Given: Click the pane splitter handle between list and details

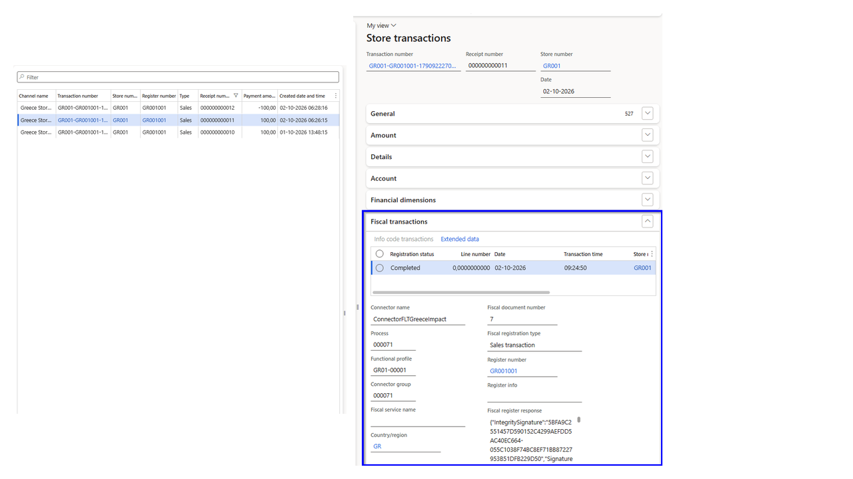Looking at the screenshot, I should point(345,313).
